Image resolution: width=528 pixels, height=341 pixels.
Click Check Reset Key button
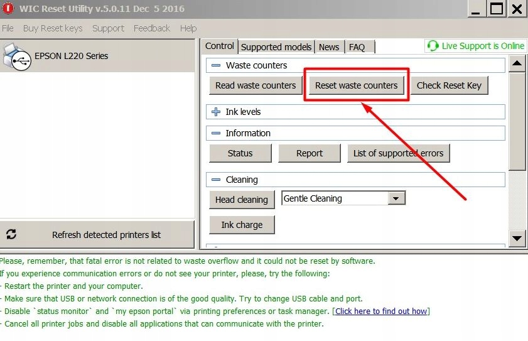(x=449, y=85)
